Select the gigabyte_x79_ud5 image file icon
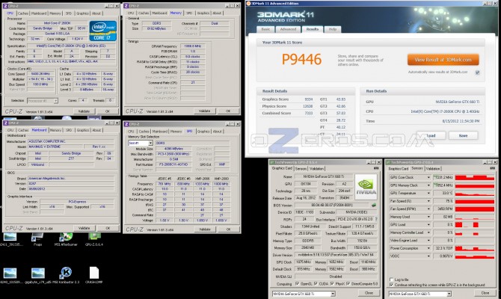 (x=37, y=273)
